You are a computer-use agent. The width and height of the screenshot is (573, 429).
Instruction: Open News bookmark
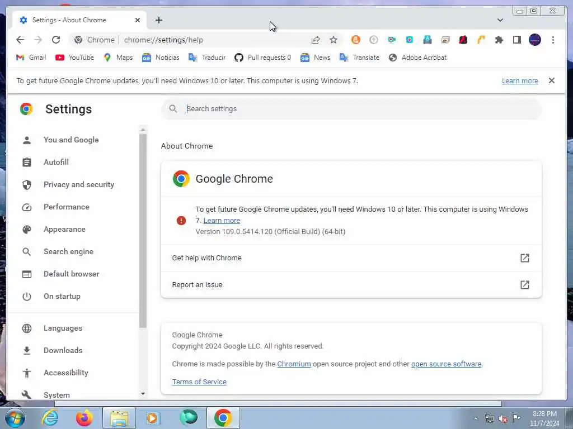click(315, 58)
